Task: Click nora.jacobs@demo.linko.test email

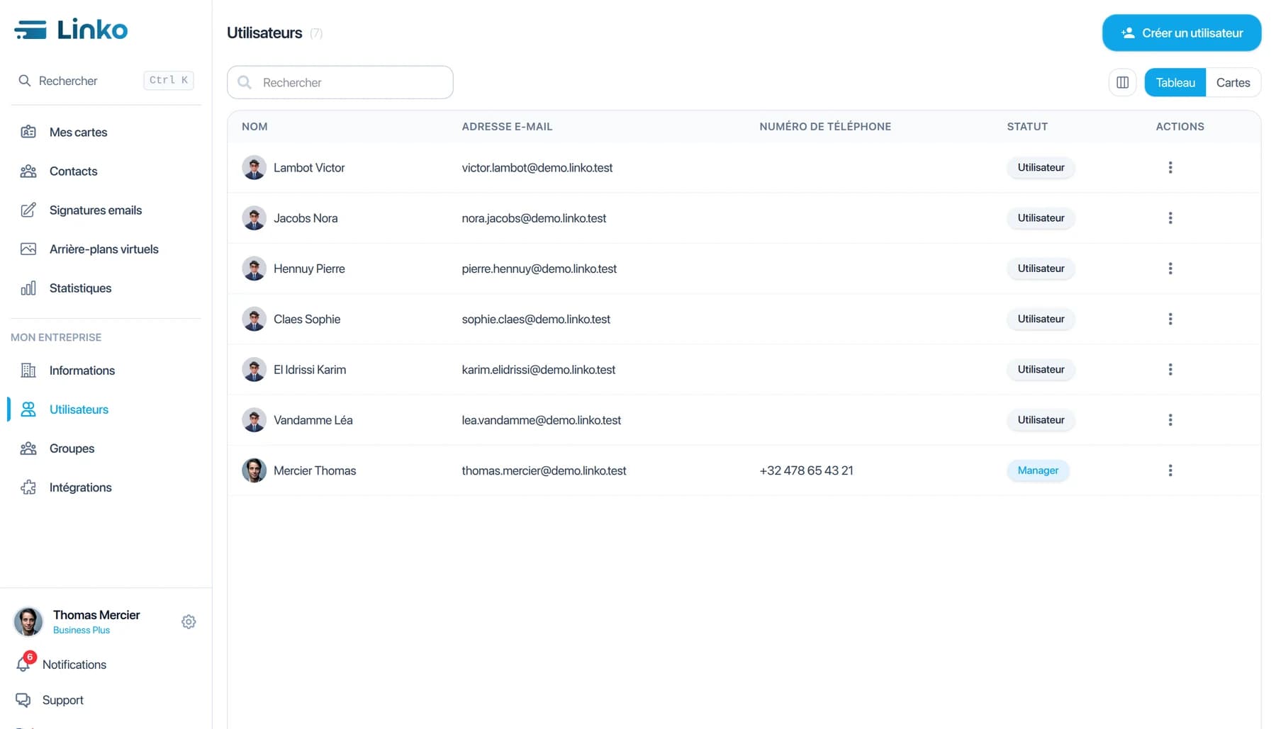Action: point(534,217)
